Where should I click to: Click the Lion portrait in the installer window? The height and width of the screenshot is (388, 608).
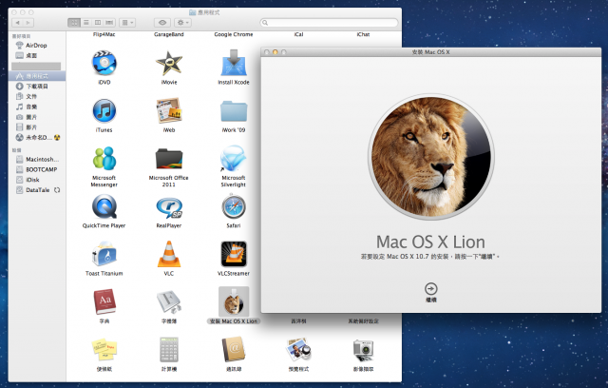430,156
